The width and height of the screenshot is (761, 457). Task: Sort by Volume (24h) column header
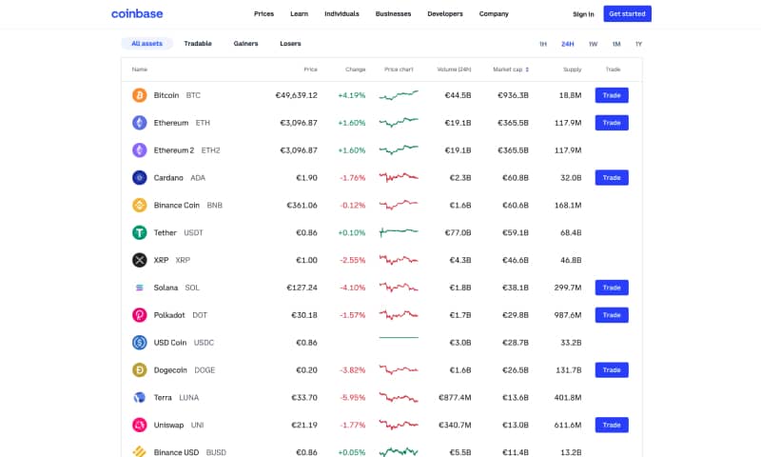tap(454, 70)
